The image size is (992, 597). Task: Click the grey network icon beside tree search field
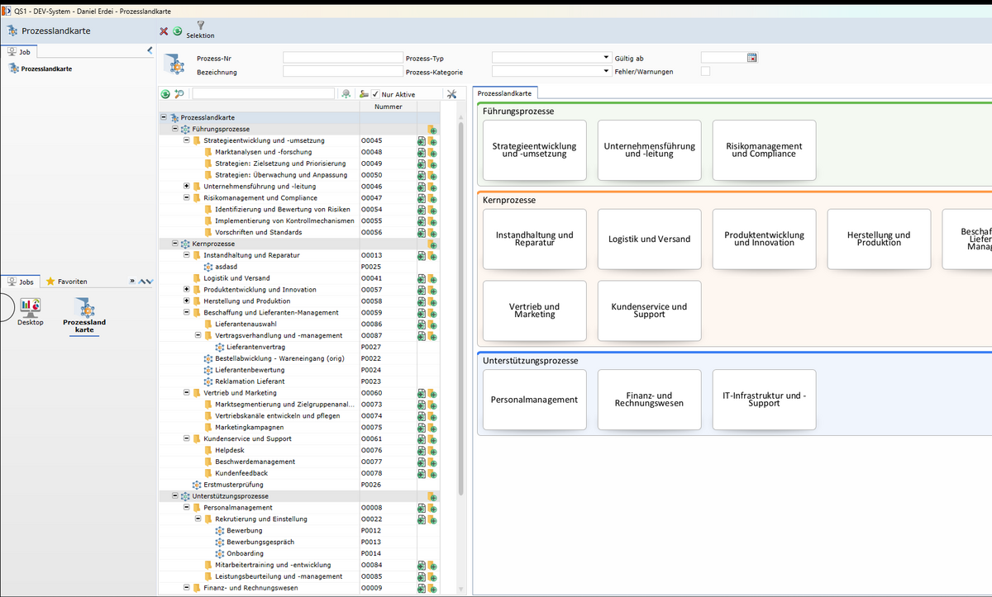point(346,94)
